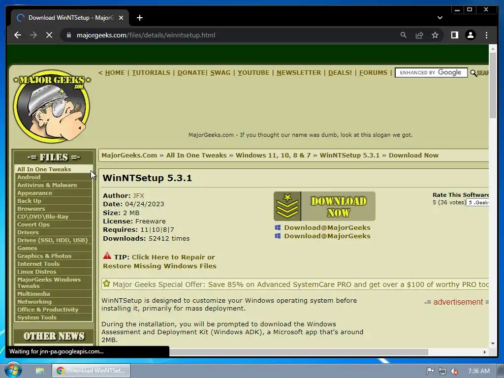Open Chrome profile menu

click(470, 35)
